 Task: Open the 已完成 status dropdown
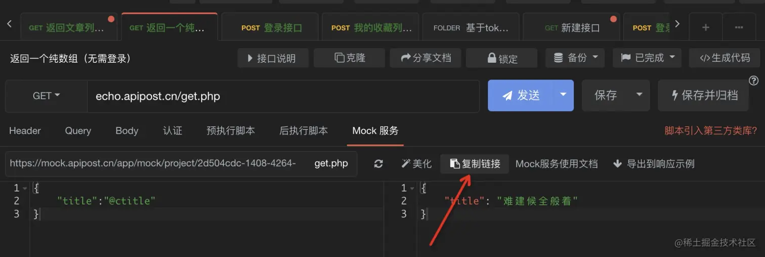tap(647, 58)
